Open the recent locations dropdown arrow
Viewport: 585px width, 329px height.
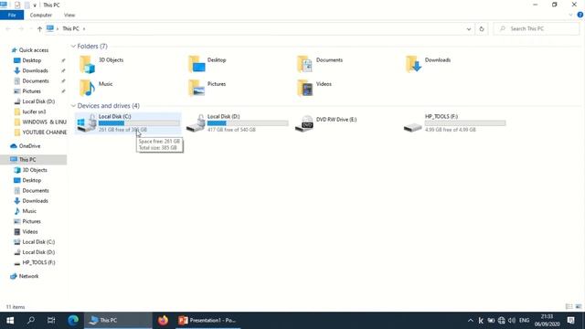click(31, 28)
